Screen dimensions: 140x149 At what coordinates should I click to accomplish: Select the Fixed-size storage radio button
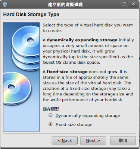point(50,124)
